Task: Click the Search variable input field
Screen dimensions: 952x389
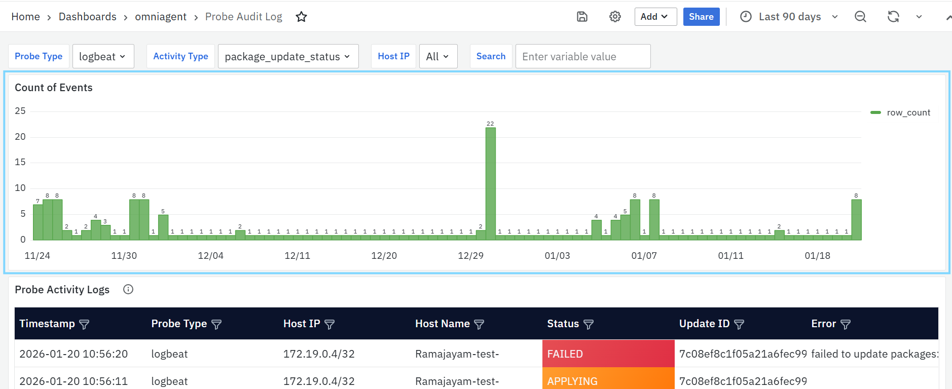Action: pos(583,56)
